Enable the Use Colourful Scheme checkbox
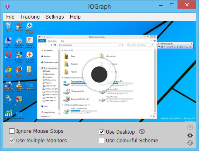The image size is (199, 151). (101, 140)
